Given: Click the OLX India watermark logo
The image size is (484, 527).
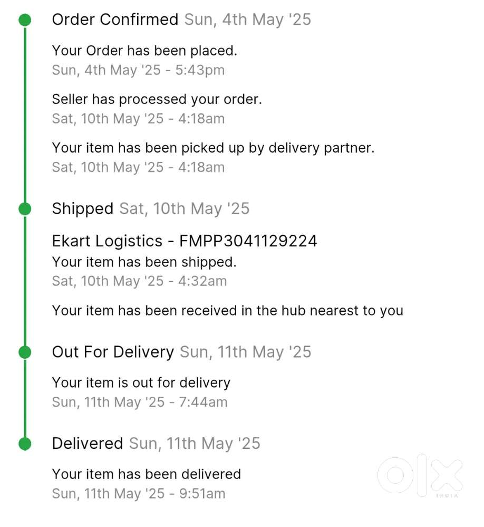Looking at the screenshot, I should (420, 476).
